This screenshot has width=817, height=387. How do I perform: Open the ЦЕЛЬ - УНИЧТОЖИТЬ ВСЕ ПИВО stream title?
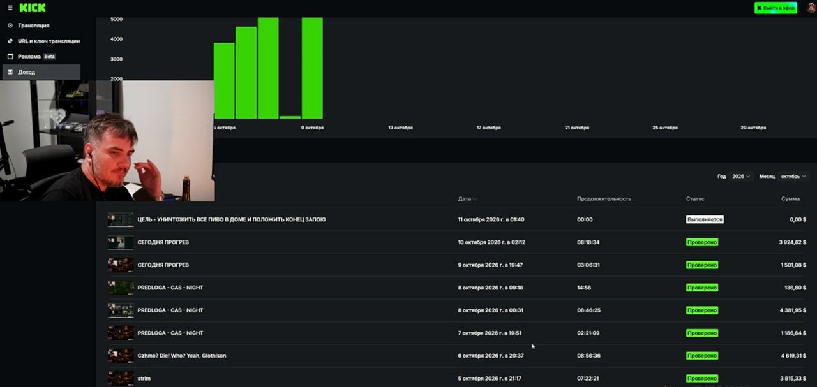click(x=232, y=219)
